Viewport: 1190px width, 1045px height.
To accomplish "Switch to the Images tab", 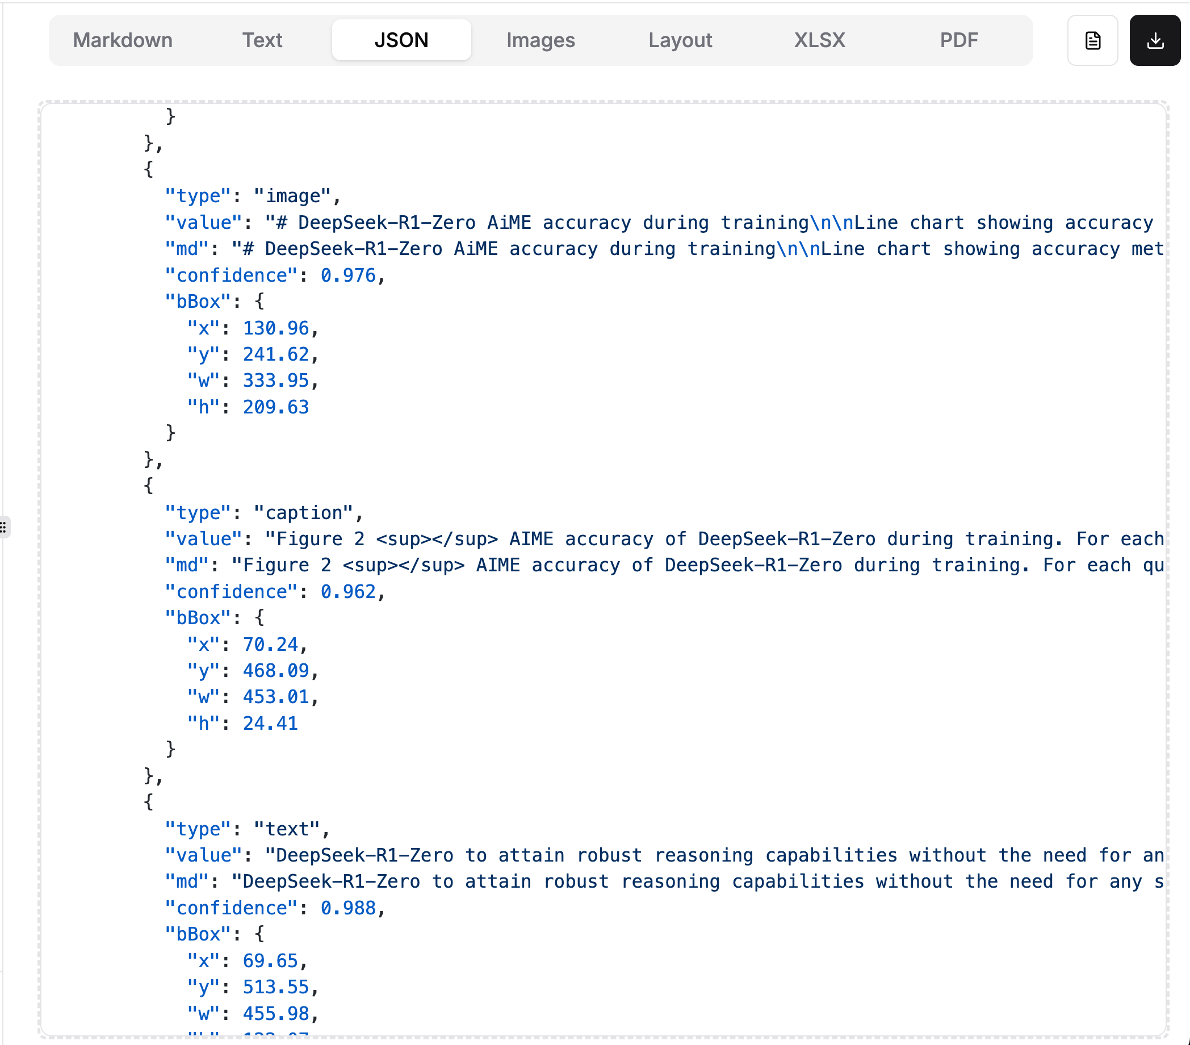I will (540, 40).
